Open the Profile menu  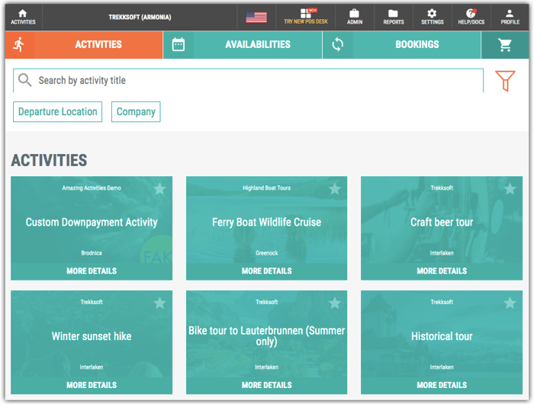pyautogui.click(x=510, y=17)
